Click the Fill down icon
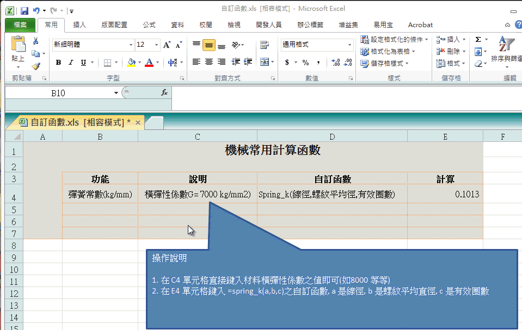The height and width of the screenshot is (330, 522). tap(478, 52)
